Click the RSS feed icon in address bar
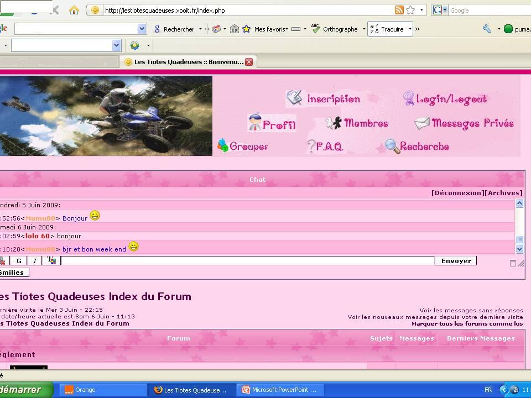 click(x=399, y=10)
